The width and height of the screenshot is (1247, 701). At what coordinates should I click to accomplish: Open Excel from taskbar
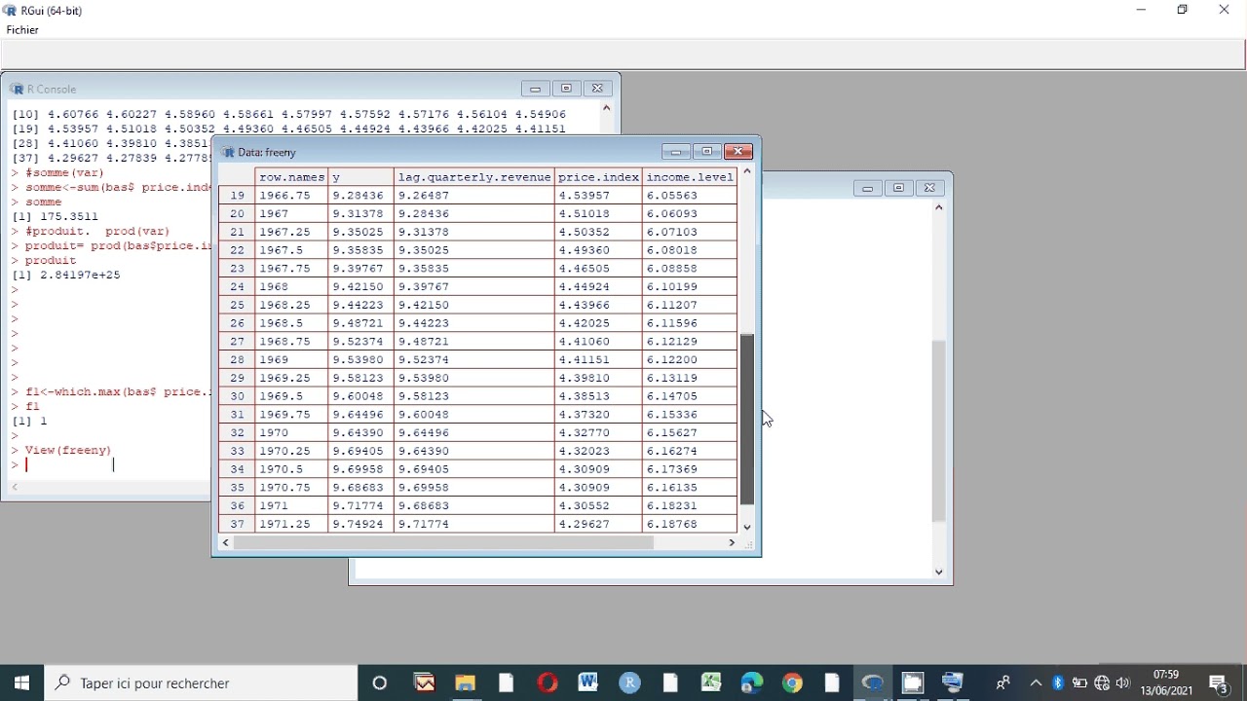coord(711,683)
